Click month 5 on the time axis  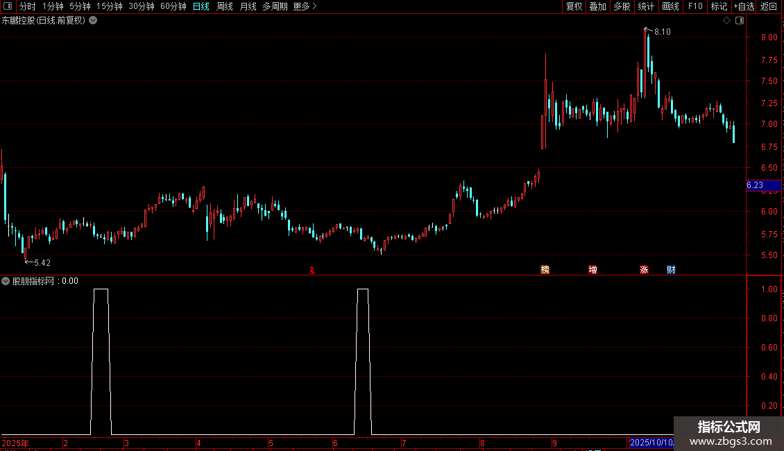[271, 443]
